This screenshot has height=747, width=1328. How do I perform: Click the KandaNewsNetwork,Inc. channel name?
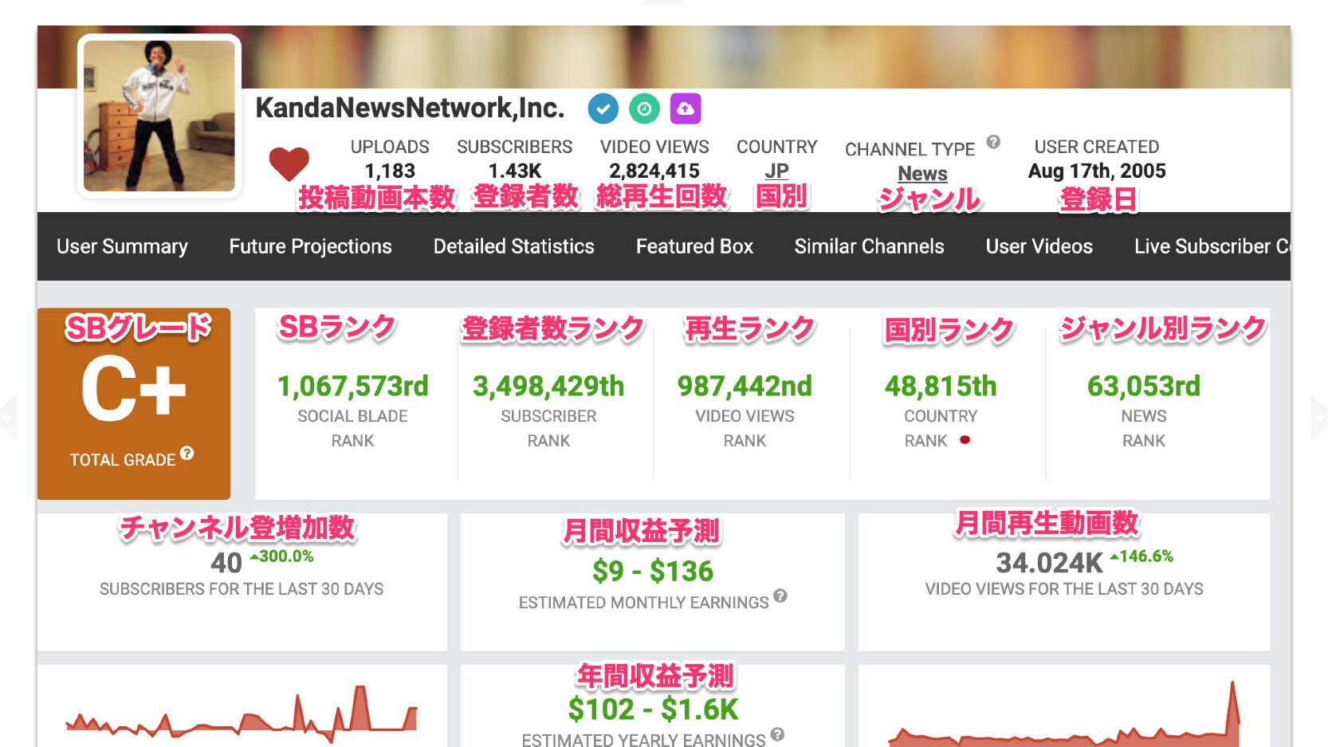coord(410,108)
